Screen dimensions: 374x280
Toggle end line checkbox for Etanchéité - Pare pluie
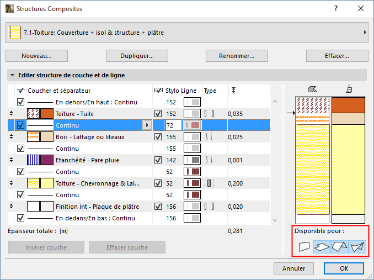158,160
